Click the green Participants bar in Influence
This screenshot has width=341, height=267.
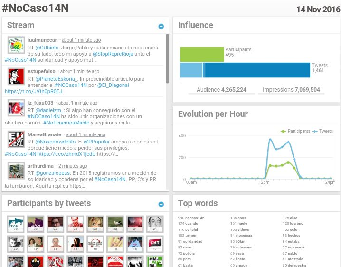pyautogui.click(x=202, y=54)
